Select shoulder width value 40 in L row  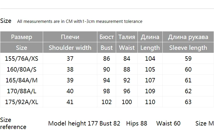(70, 91)
